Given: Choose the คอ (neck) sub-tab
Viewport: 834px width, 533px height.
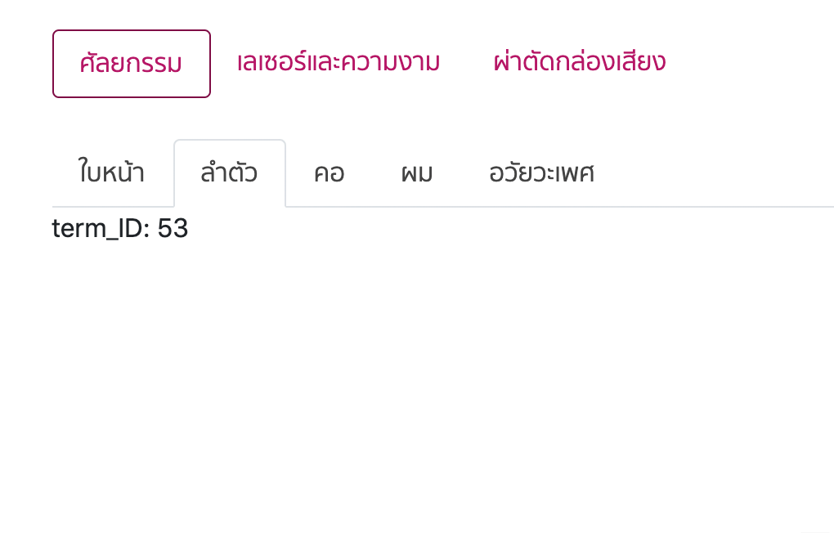Looking at the screenshot, I should coord(329,173).
